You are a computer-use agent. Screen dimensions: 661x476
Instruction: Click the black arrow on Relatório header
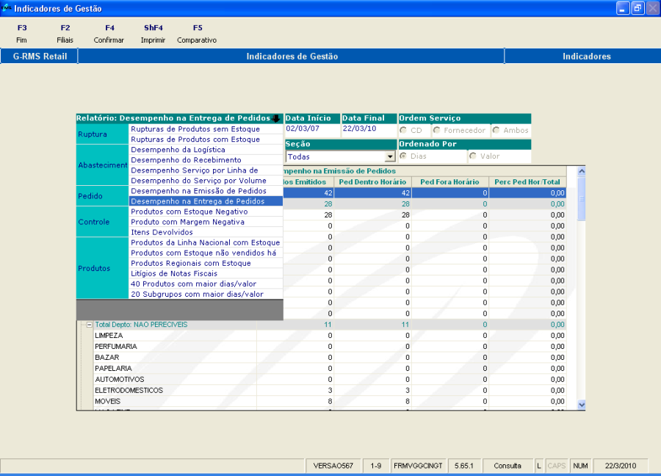click(x=276, y=118)
